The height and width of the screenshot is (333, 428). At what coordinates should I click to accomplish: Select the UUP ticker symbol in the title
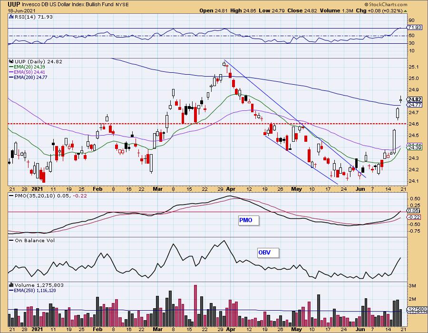click(13, 4)
